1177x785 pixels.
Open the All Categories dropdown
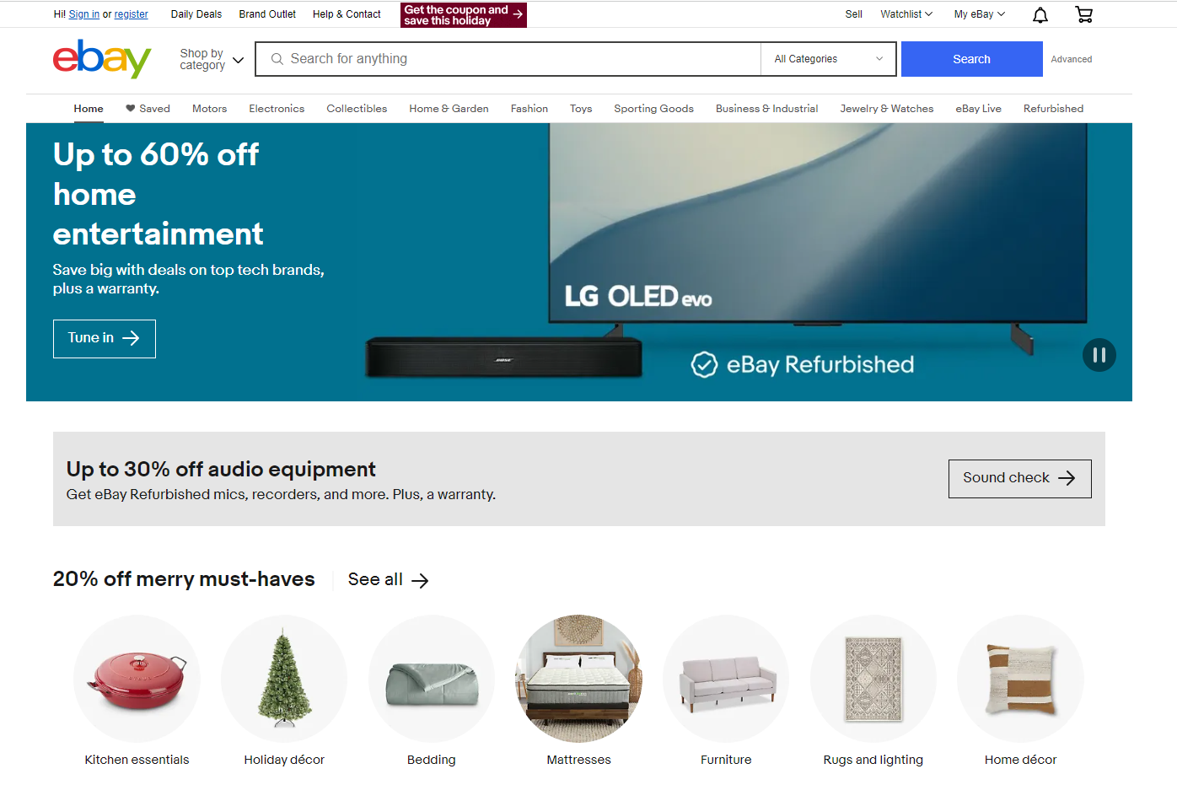pyautogui.click(x=829, y=59)
